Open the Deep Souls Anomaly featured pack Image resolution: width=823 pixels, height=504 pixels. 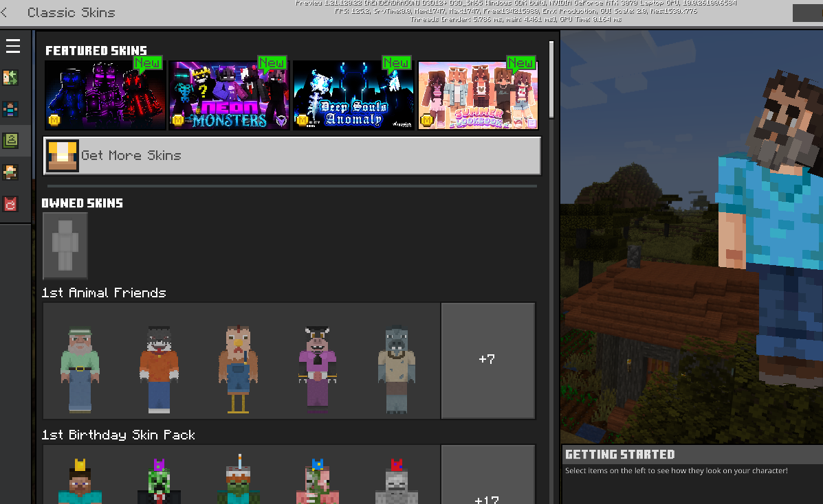pyautogui.click(x=353, y=95)
